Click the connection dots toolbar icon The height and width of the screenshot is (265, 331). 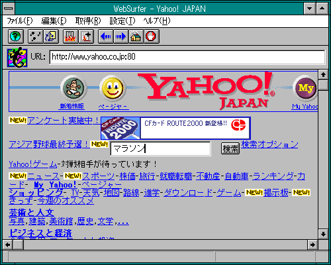[35, 36]
